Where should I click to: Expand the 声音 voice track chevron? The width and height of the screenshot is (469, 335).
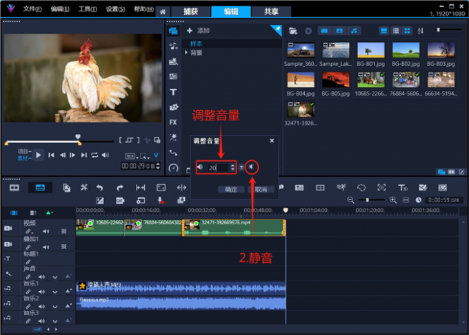55,277
